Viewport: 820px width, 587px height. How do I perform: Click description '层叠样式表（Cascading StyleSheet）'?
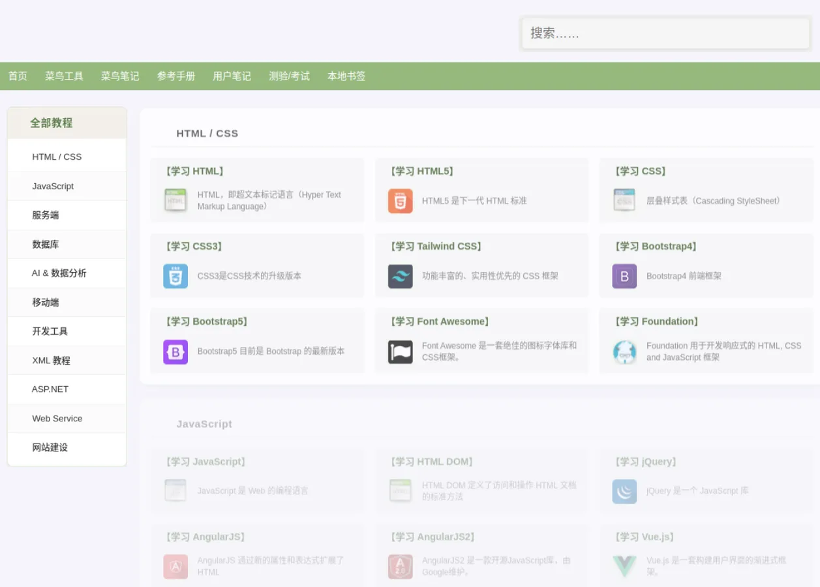pyautogui.click(x=715, y=201)
